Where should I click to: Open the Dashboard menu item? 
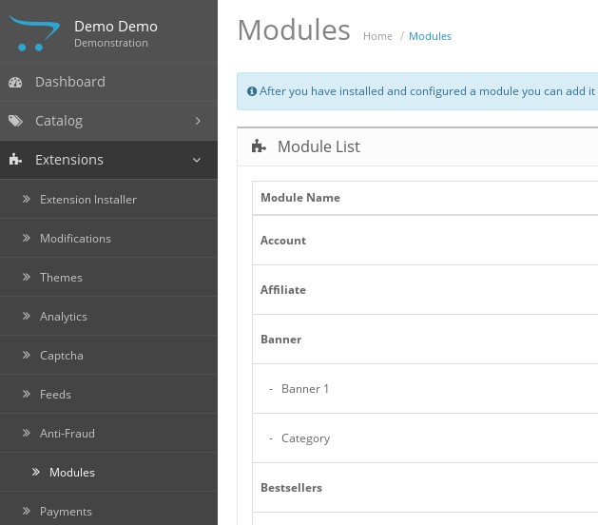(x=108, y=82)
